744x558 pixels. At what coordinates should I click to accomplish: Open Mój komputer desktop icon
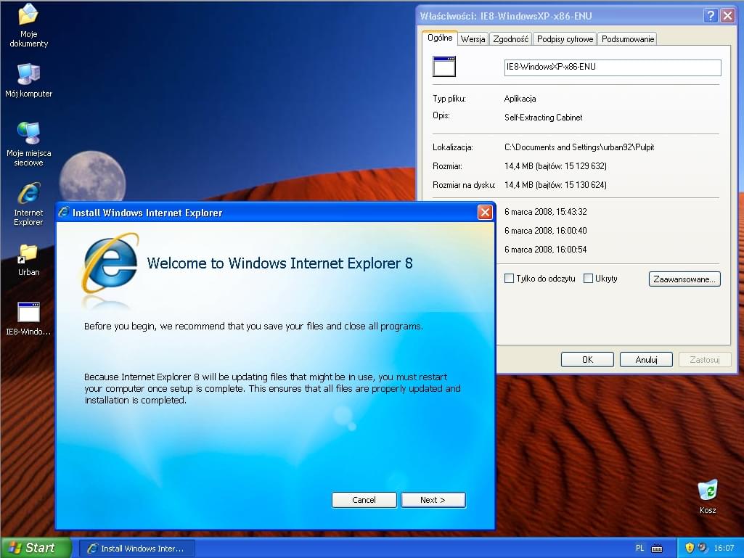(x=28, y=80)
